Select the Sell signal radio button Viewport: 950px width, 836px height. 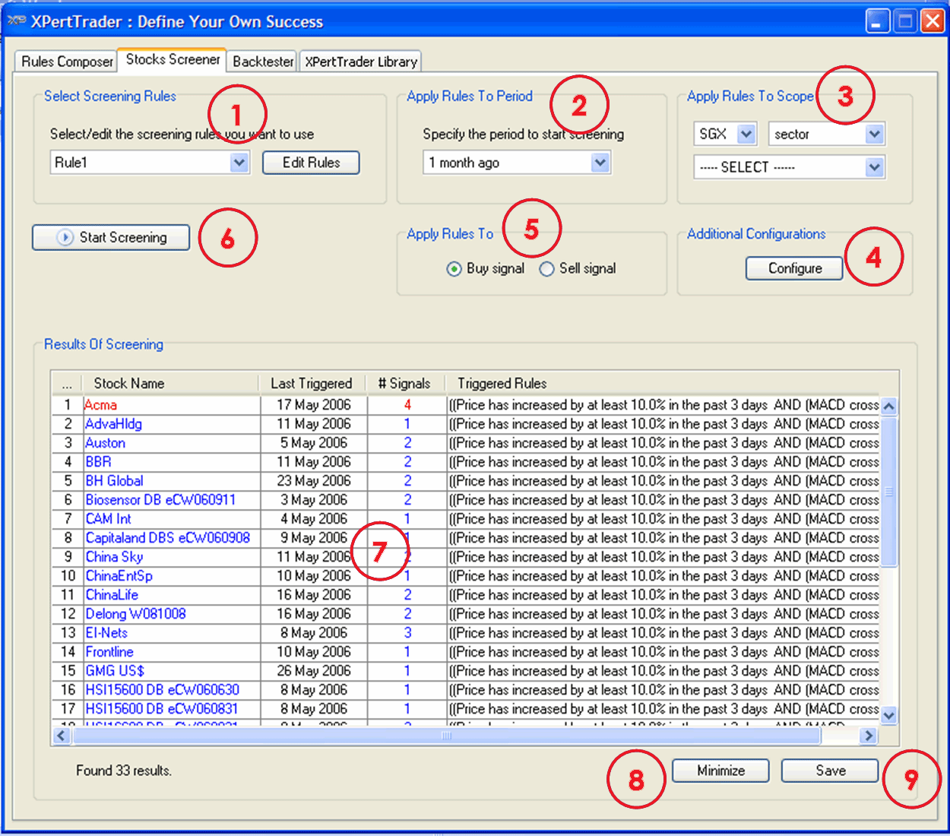coord(546,269)
